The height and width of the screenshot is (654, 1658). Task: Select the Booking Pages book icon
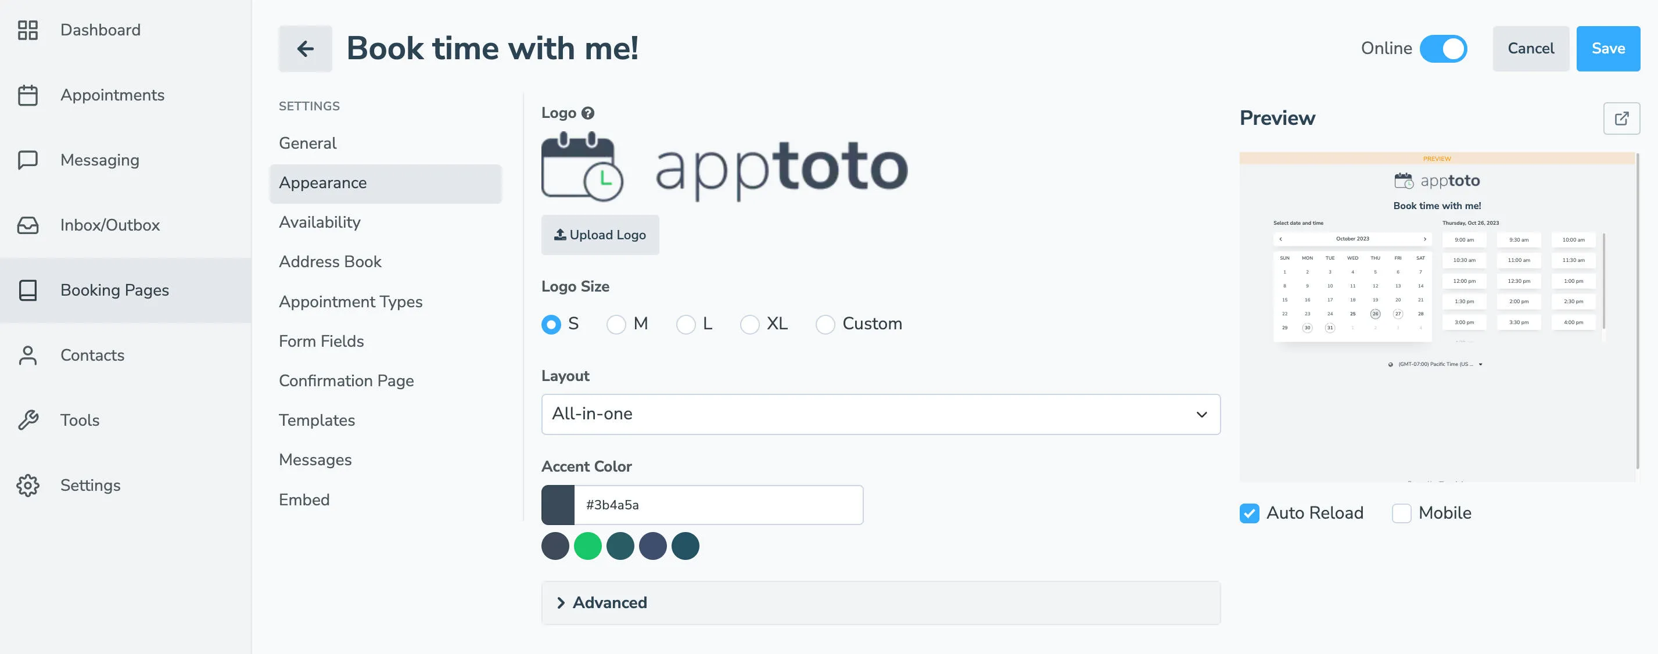(28, 290)
